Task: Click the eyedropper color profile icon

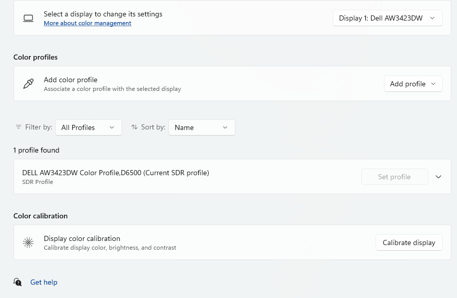Action: point(28,84)
